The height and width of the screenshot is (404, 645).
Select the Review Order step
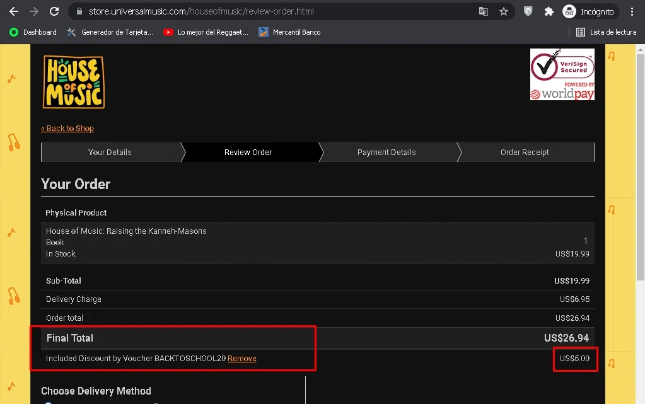pyautogui.click(x=248, y=153)
